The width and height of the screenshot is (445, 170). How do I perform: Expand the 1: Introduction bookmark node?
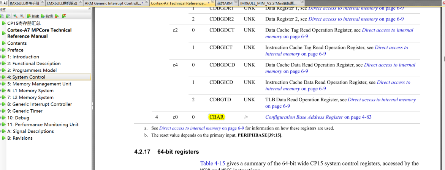[1, 57]
